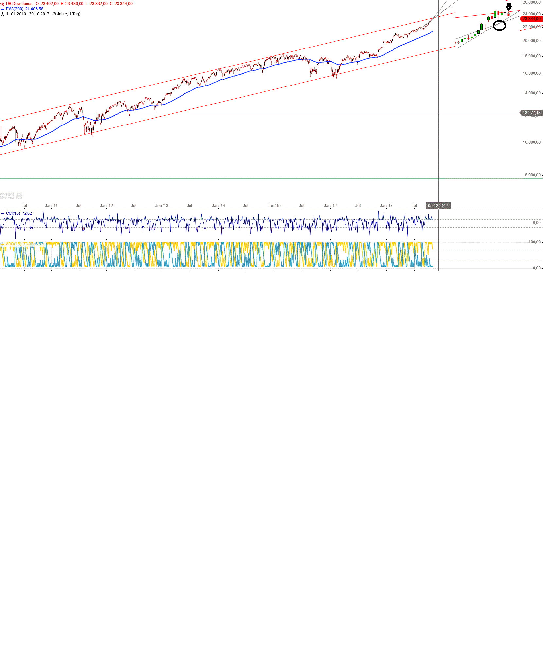Click the 100,00 Aroon axis label
This screenshot has height=671, width=543.
[534, 242]
